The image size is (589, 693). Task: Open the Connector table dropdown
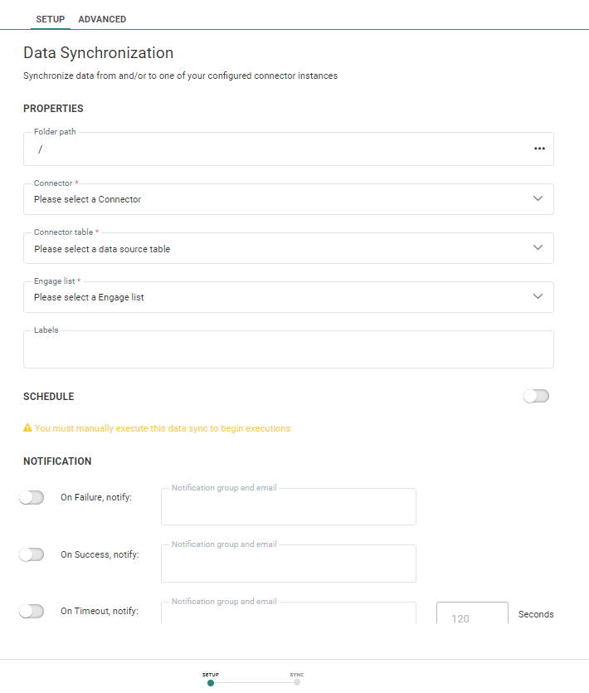(288, 248)
